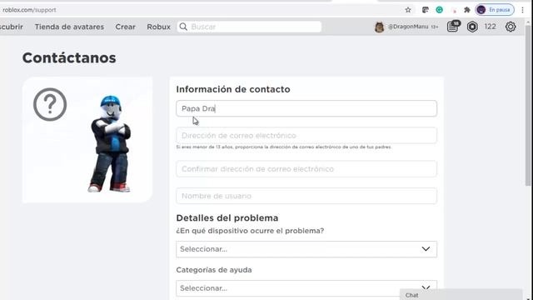Open the Robux hexagon icon

click(x=472, y=27)
